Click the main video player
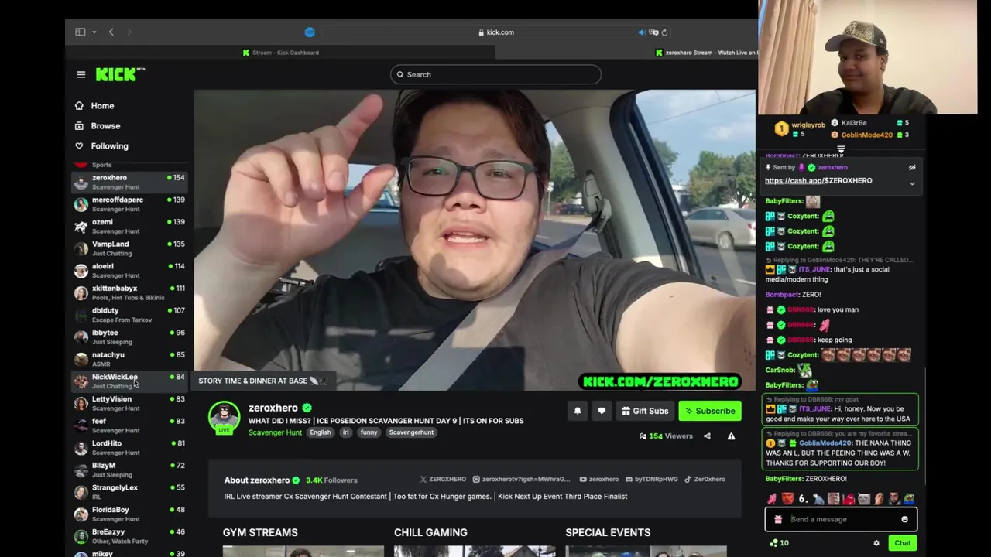Image resolution: width=991 pixels, height=557 pixels. [x=475, y=241]
